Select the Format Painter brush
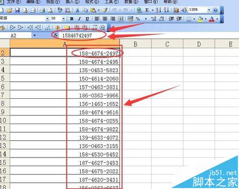Screen dimensions: 239x189 tap(105, 10)
